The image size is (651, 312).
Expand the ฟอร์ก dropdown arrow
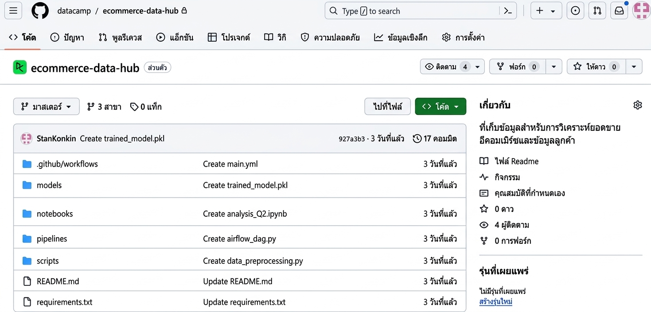coord(554,66)
